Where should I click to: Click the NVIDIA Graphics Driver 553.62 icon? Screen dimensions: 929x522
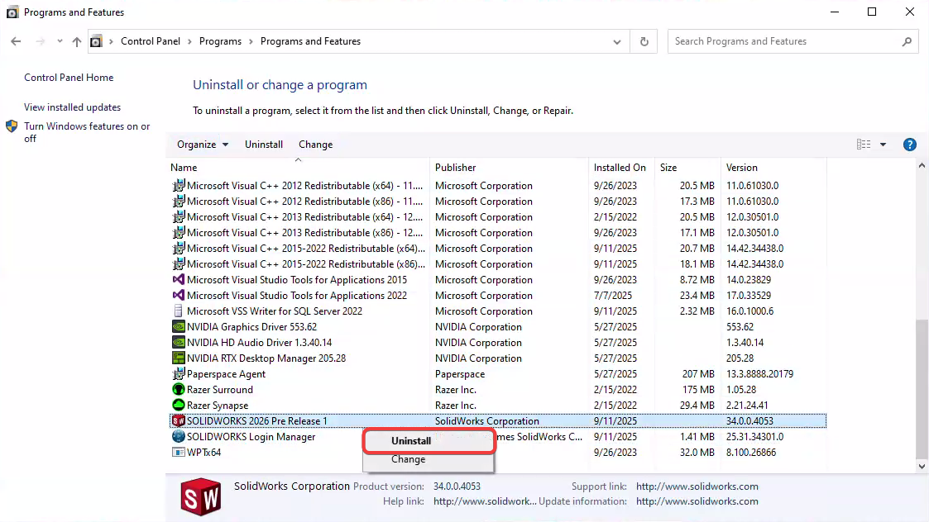pyautogui.click(x=178, y=326)
